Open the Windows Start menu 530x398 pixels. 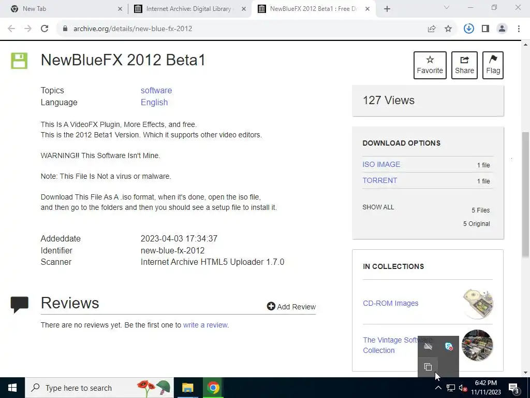(12, 388)
